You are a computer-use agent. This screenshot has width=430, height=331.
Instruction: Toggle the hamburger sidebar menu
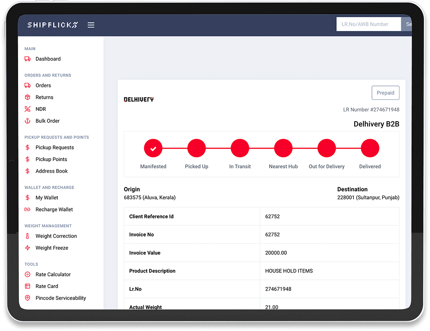coord(91,25)
